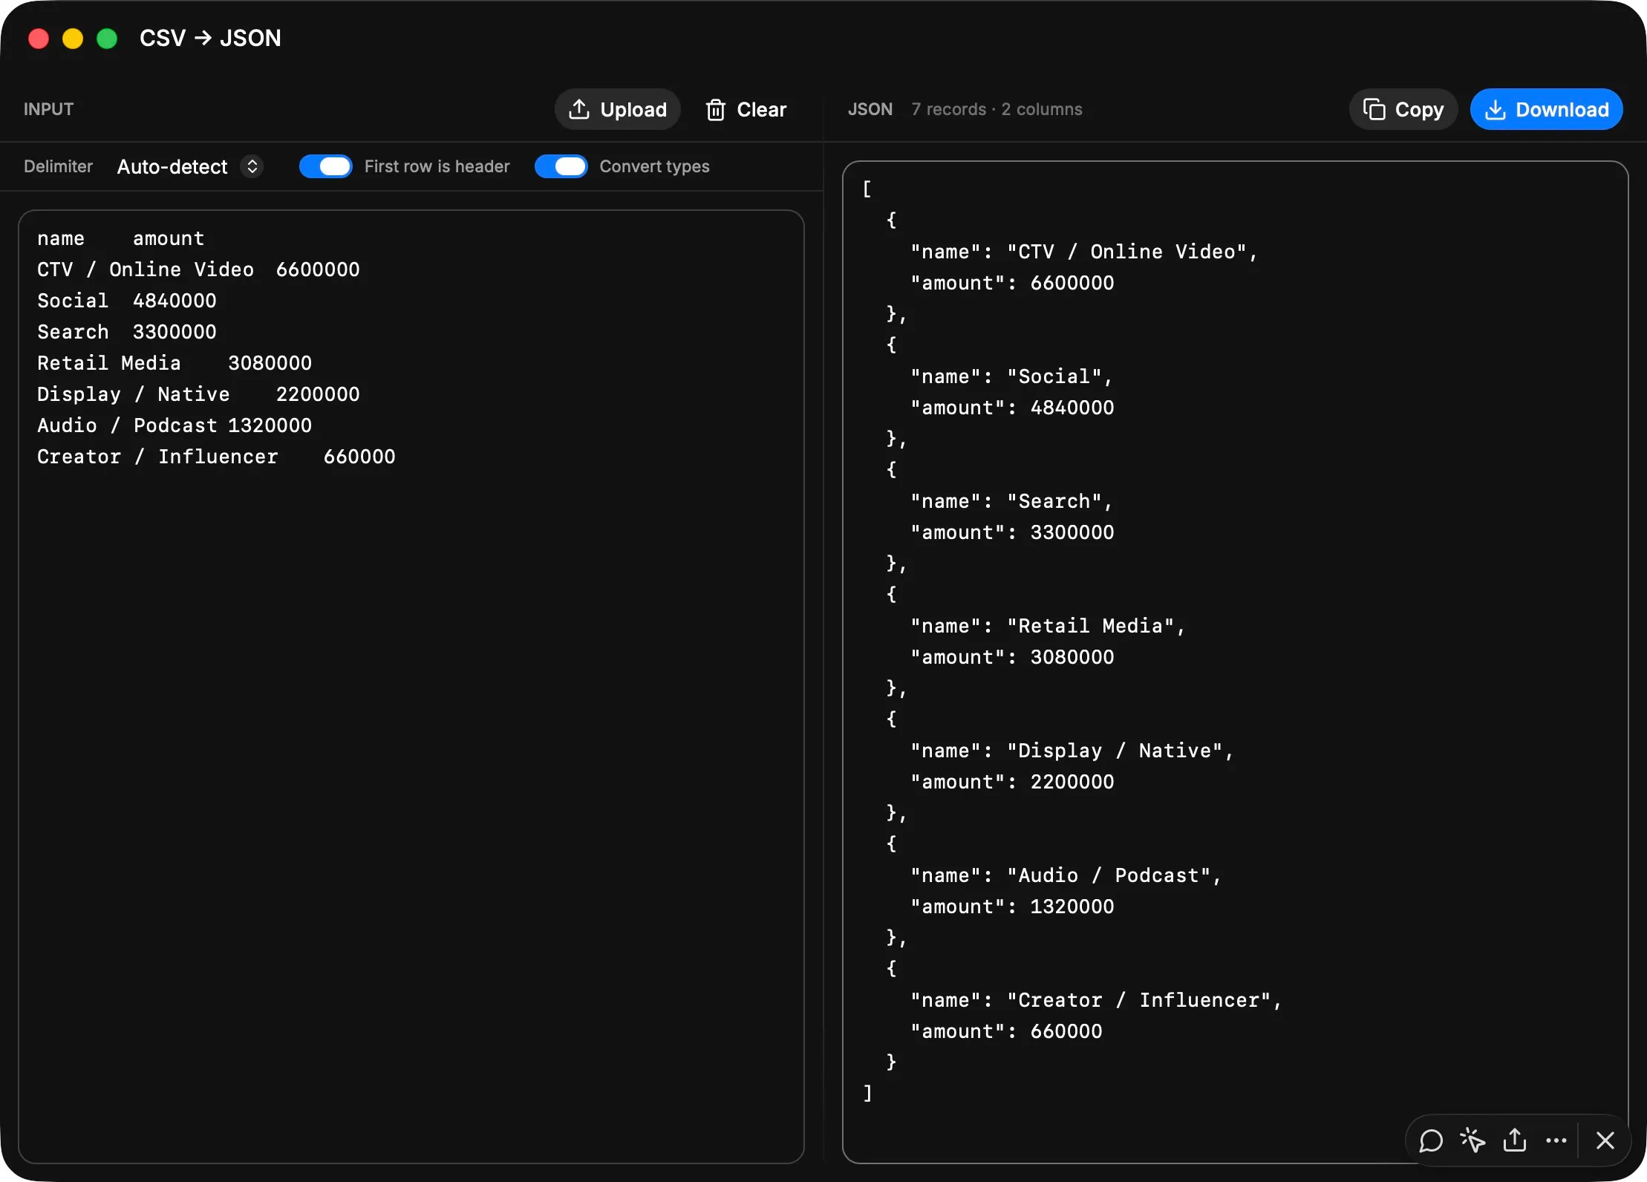Click the '7 records · 2 columns' status text
The width and height of the screenshot is (1647, 1182).
[997, 109]
